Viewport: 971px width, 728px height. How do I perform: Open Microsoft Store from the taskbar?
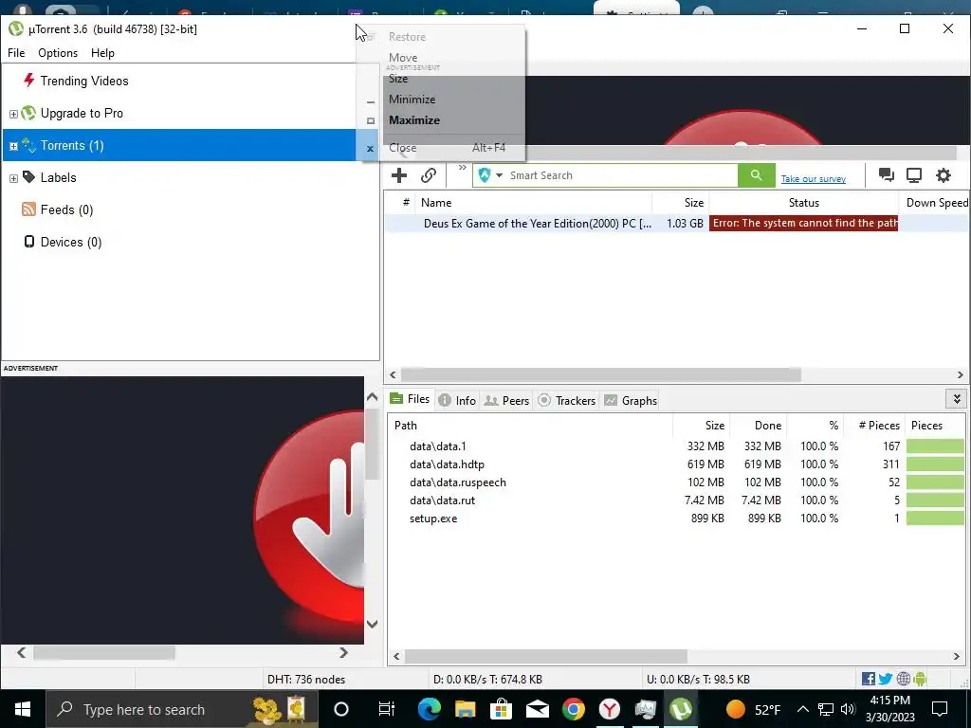click(501, 709)
